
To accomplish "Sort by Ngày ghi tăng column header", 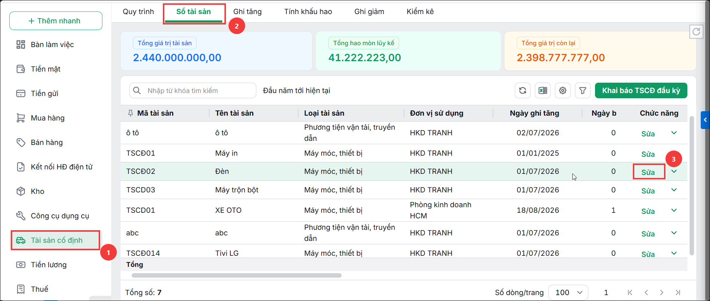I will (x=535, y=113).
